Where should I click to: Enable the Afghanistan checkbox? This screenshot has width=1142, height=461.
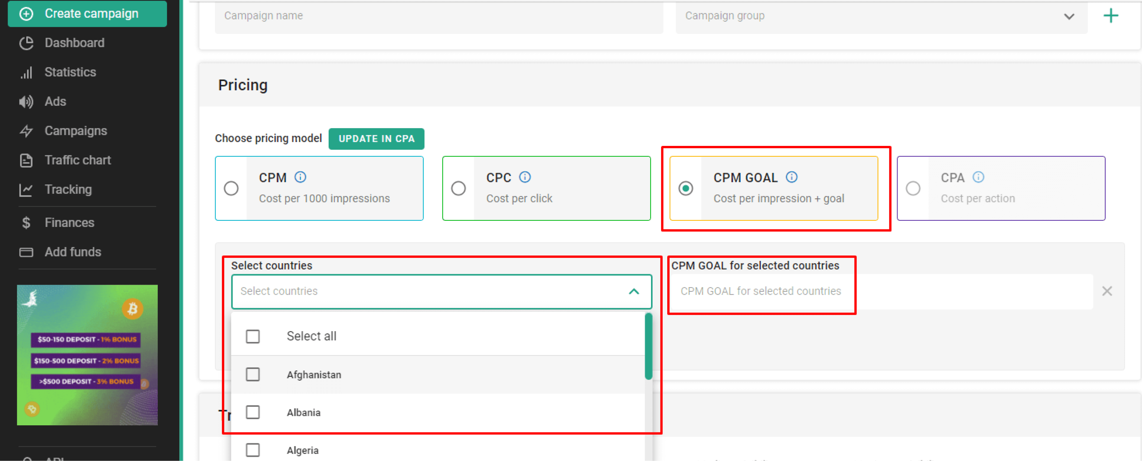[253, 374]
